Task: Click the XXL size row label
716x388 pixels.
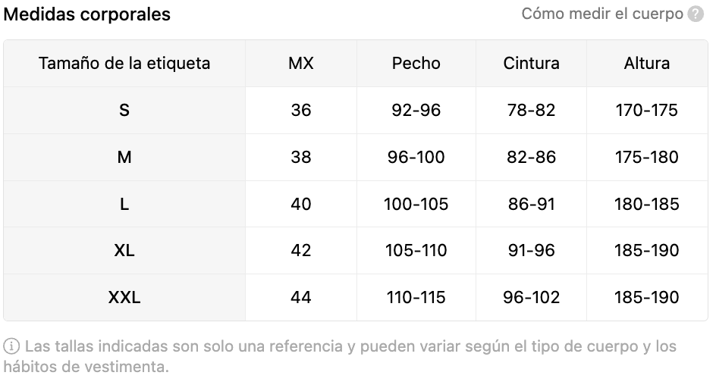Action: tap(124, 298)
